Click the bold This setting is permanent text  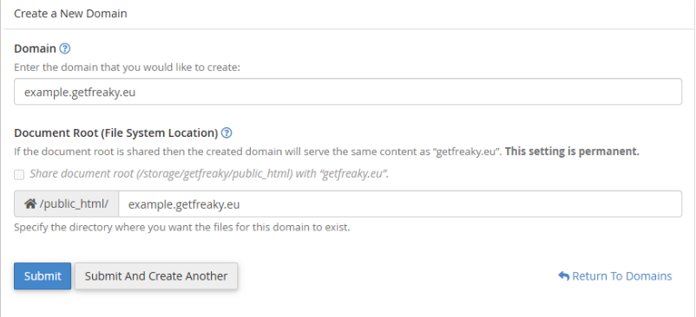pos(572,151)
